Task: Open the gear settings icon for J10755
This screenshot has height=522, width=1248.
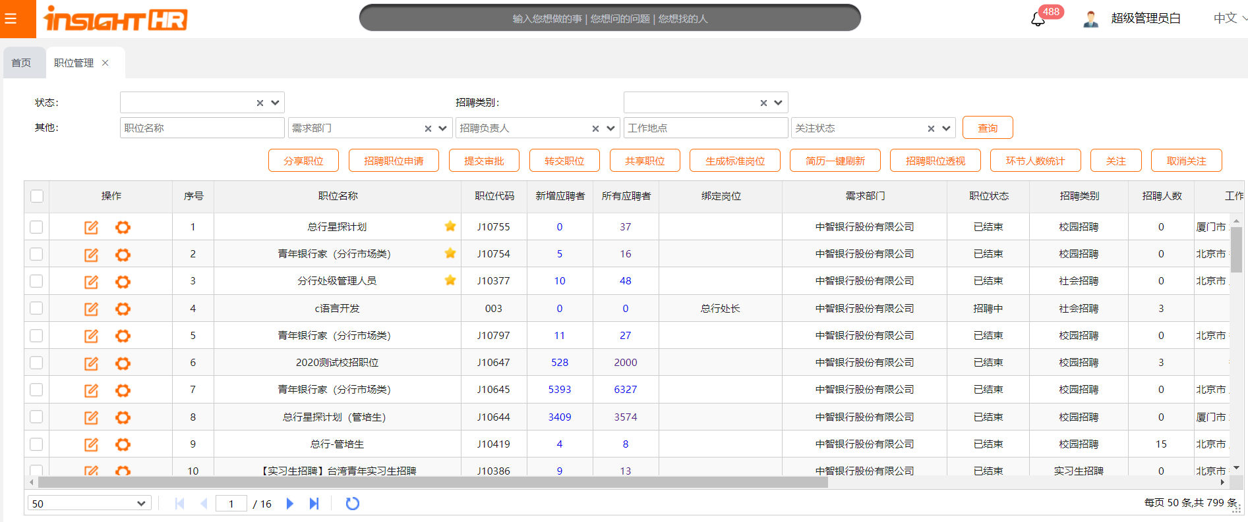Action: point(123,227)
